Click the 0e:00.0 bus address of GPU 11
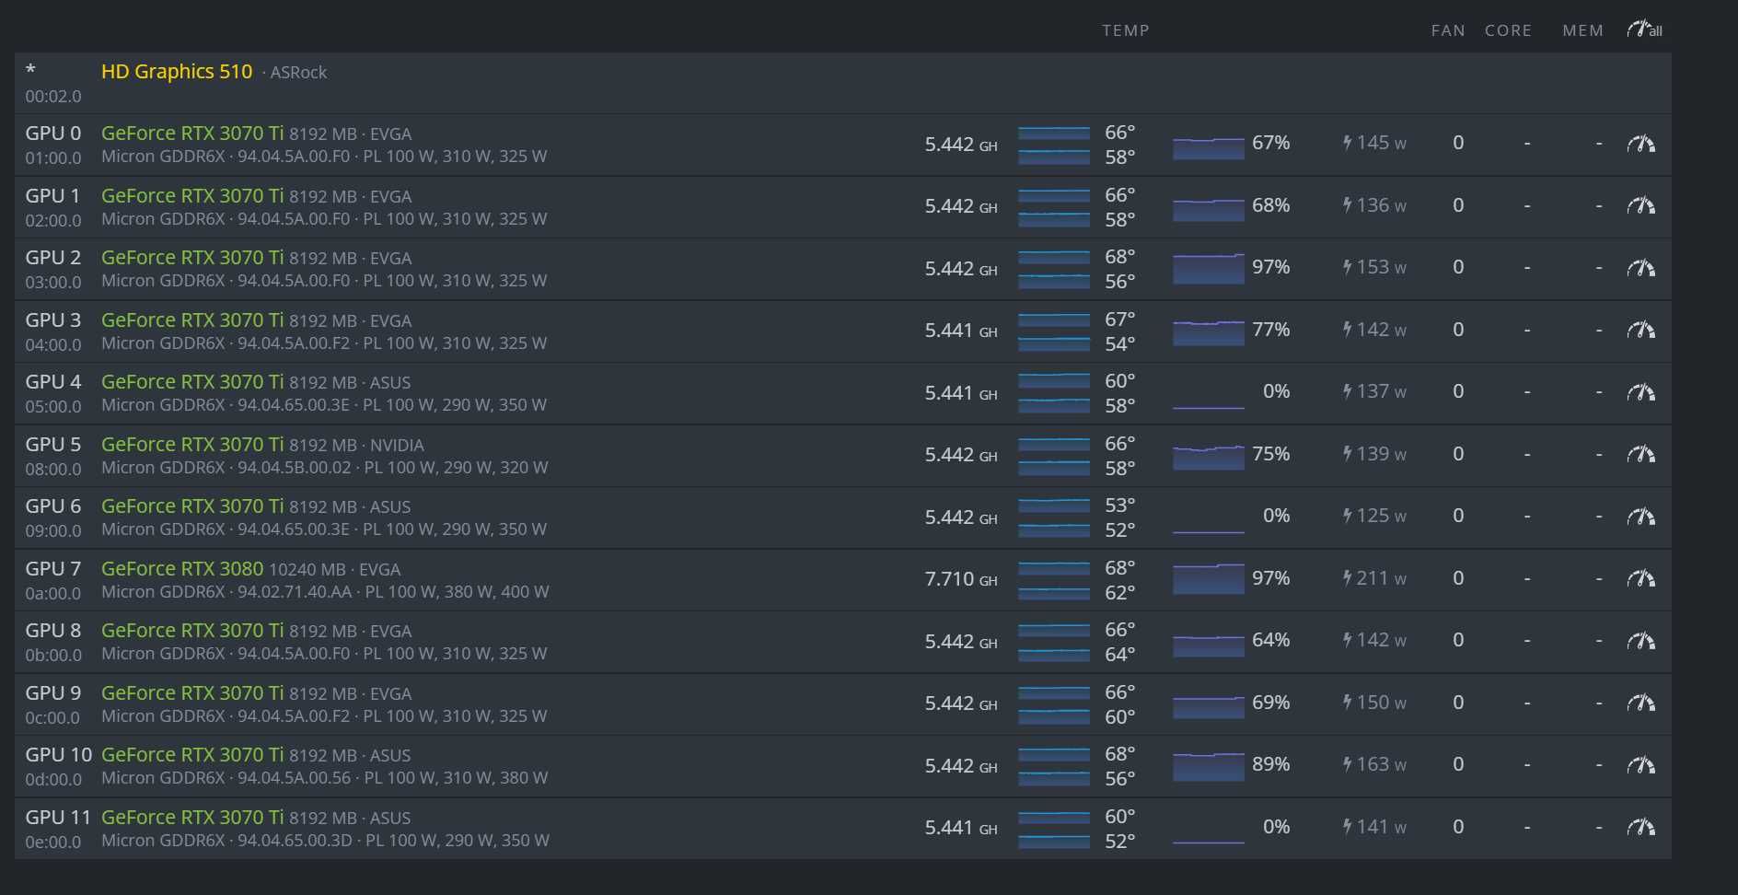Screen dimensions: 1738x895 pyautogui.click(x=53, y=842)
